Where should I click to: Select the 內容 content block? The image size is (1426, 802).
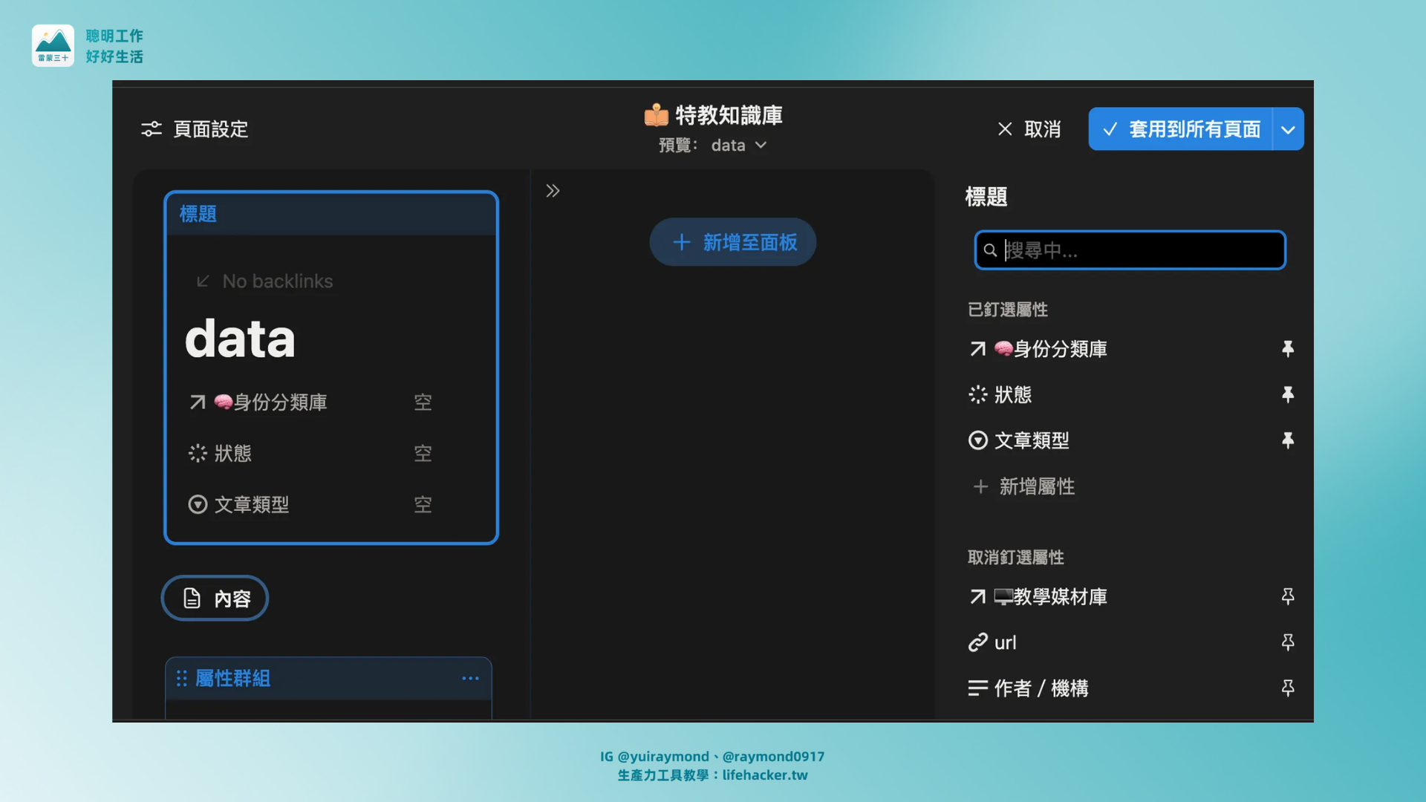click(x=215, y=599)
